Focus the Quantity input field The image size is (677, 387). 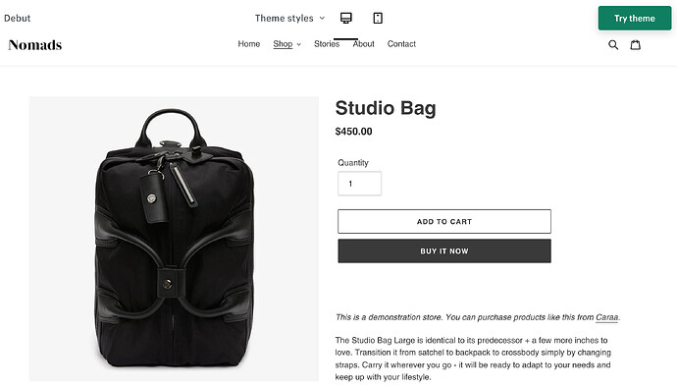[x=359, y=184]
